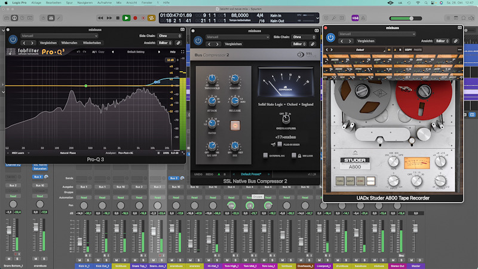The image size is (478, 269).
Task: Expand the LCD display options chevron
Action: 317,18
